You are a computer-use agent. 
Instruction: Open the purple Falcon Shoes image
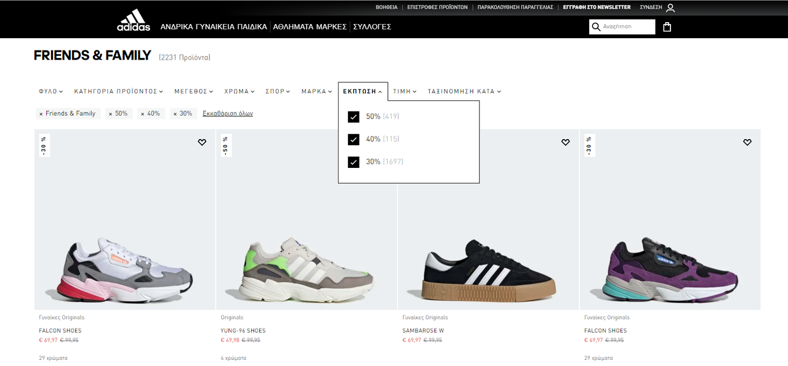(x=670, y=220)
